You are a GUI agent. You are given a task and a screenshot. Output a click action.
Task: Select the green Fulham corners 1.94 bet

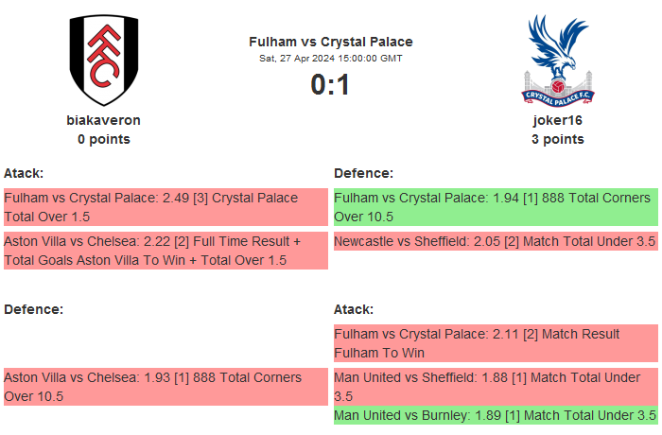pyautogui.click(x=496, y=207)
